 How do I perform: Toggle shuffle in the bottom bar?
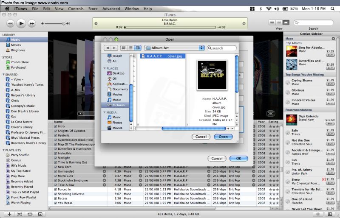(20, 214)
